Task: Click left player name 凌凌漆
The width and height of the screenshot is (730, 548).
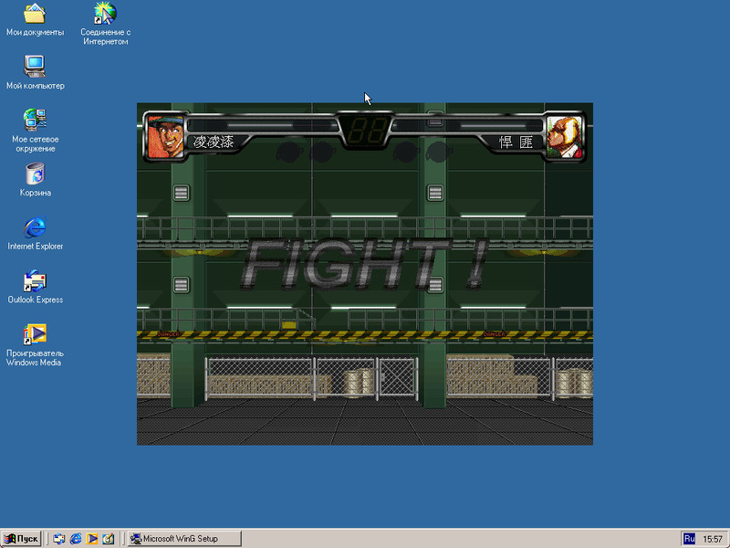Action: pos(214,142)
